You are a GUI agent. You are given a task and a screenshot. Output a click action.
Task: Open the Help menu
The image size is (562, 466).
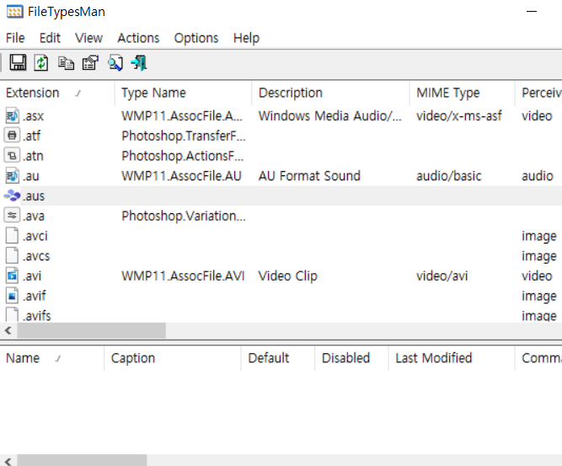pyautogui.click(x=246, y=38)
